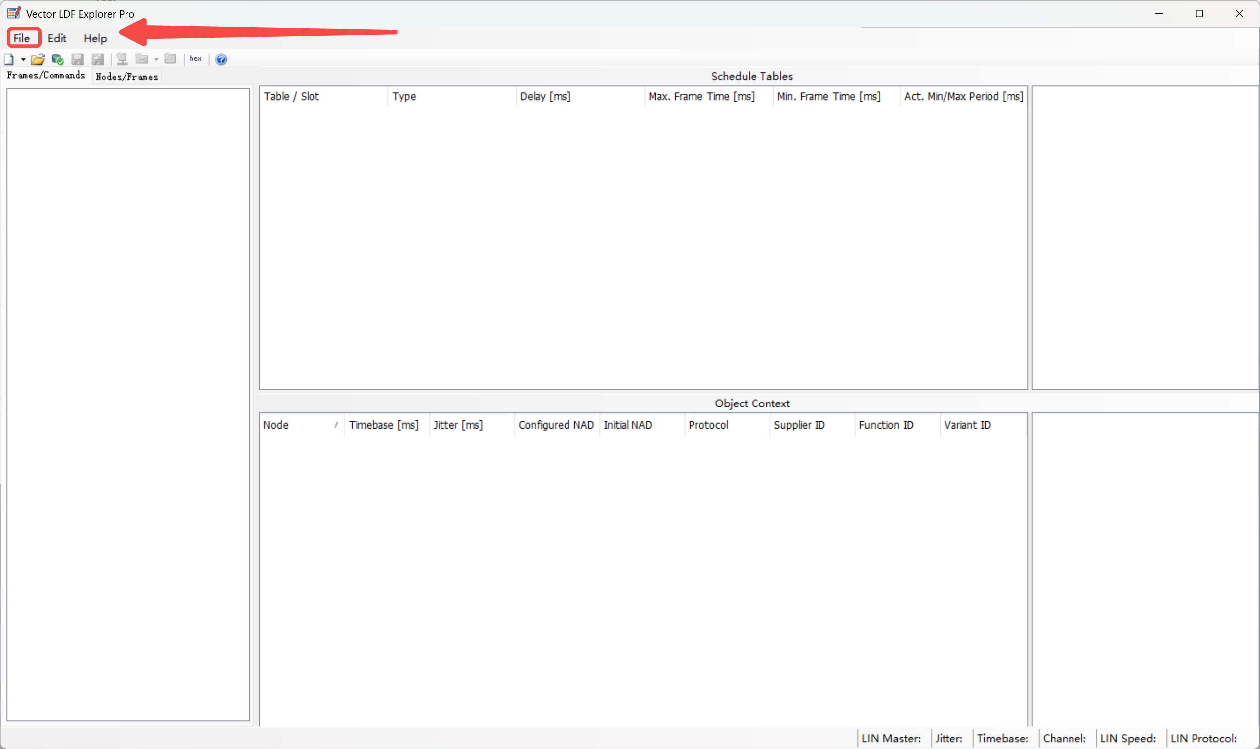Click the New file icon
The width and height of the screenshot is (1260, 749).
click(9, 59)
